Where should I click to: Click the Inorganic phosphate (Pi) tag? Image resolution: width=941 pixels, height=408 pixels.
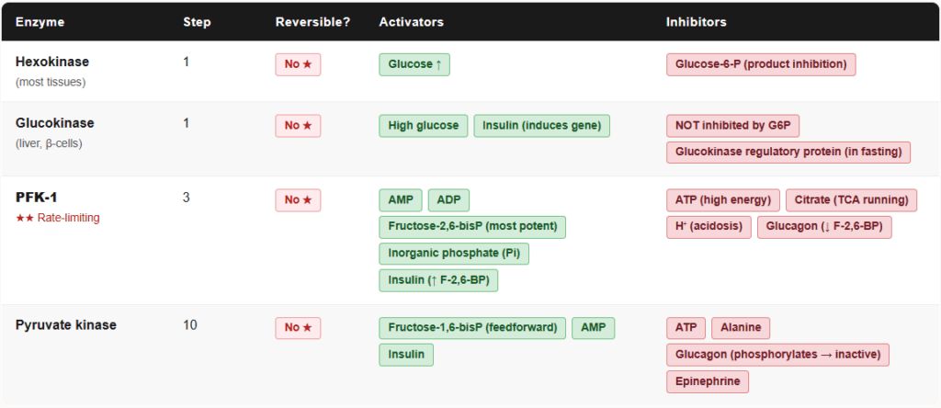(x=454, y=254)
